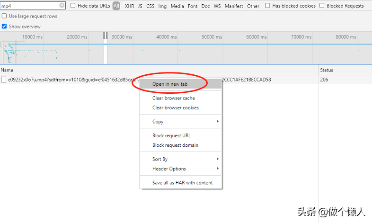The height and width of the screenshot is (223, 372).
Task: Filter requests by Media type
Action: 177,6
